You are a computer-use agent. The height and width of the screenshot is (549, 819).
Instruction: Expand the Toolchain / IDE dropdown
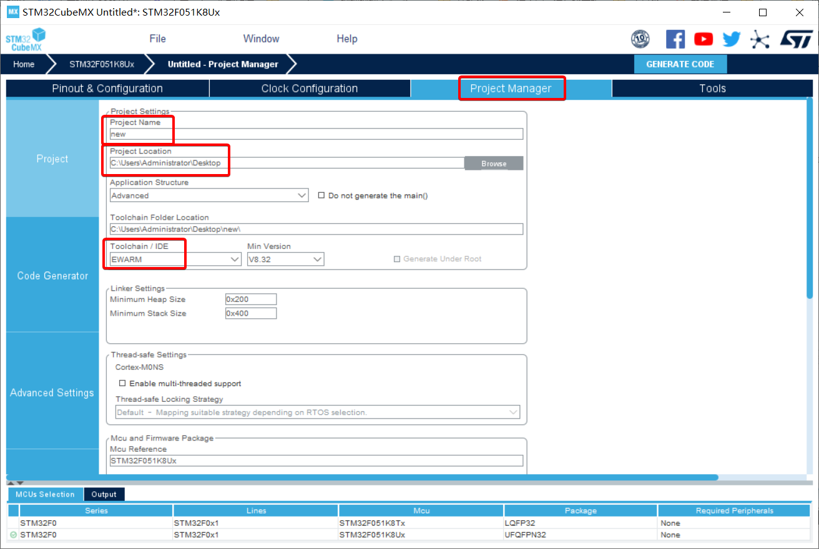(x=175, y=259)
